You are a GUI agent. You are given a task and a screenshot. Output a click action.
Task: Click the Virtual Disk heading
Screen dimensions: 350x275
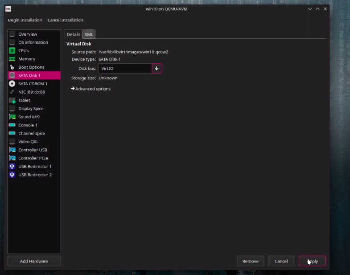click(x=79, y=44)
